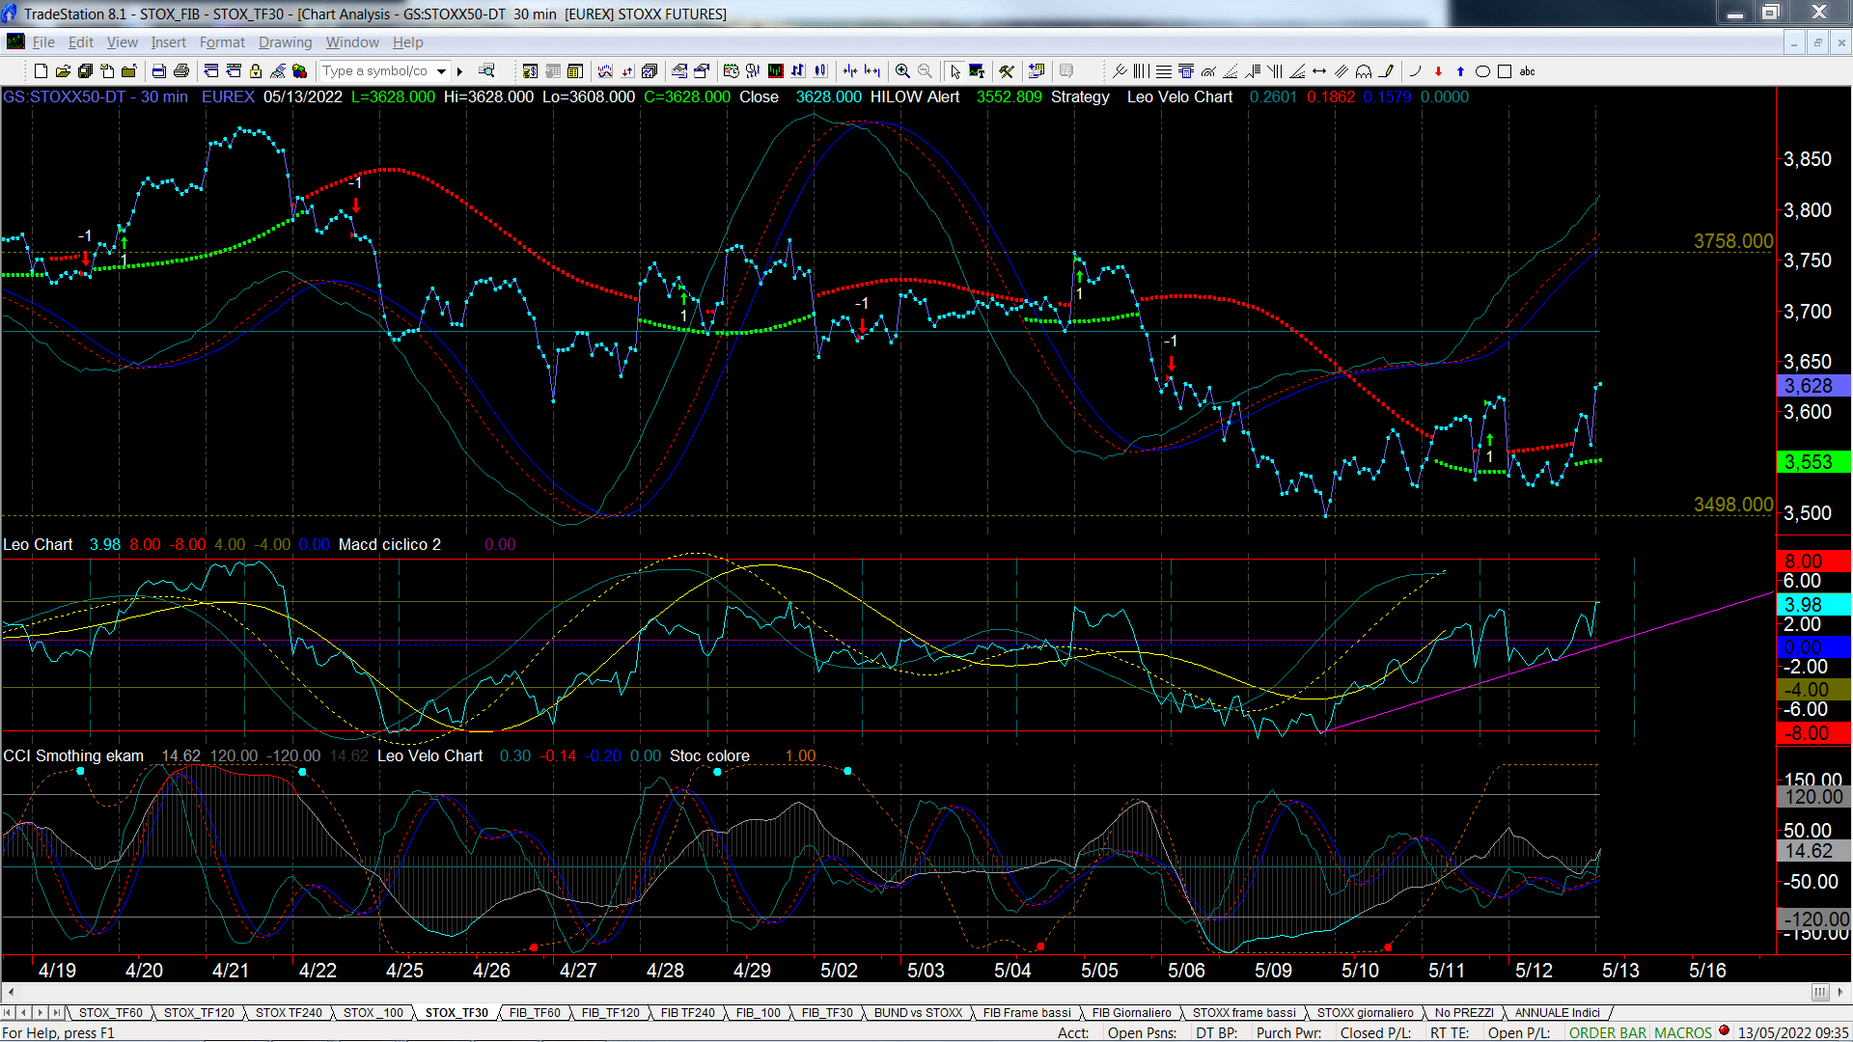Screen dimensions: 1853x1042
Task: Switch to the FIB Giornaliero tab
Action: pyautogui.click(x=1131, y=1012)
